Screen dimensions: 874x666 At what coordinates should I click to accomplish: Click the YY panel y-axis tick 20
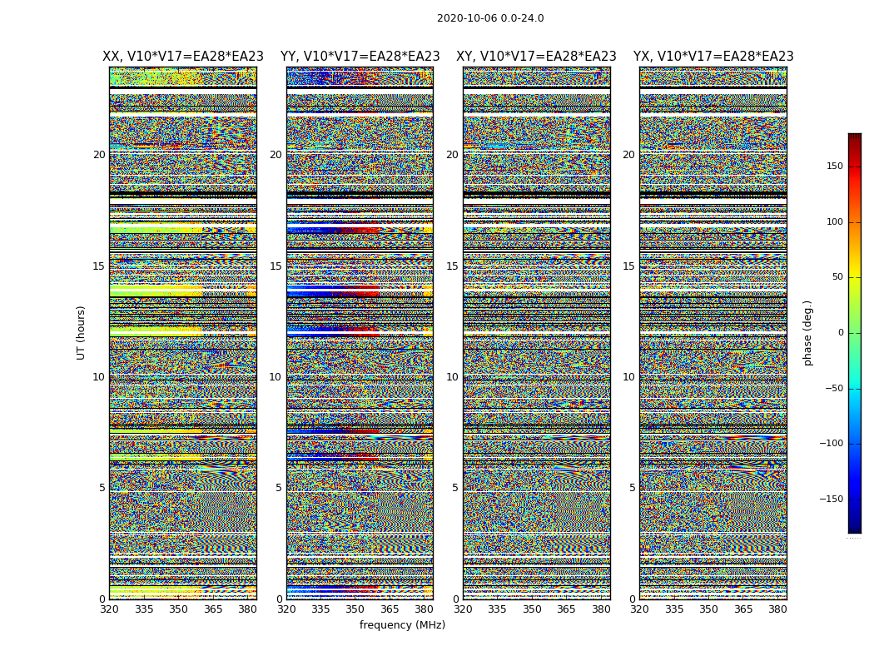coord(276,155)
